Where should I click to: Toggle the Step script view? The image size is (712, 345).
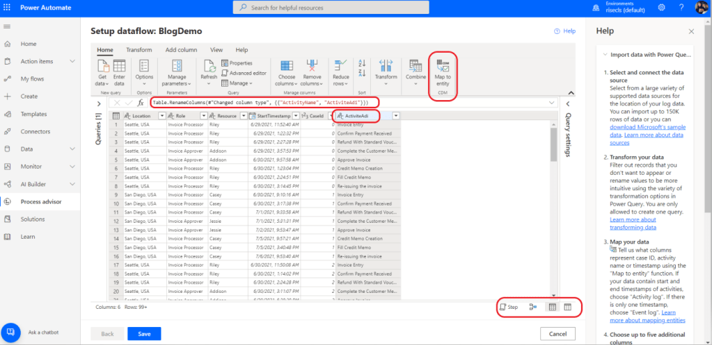pyautogui.click(x=508, y=306)
